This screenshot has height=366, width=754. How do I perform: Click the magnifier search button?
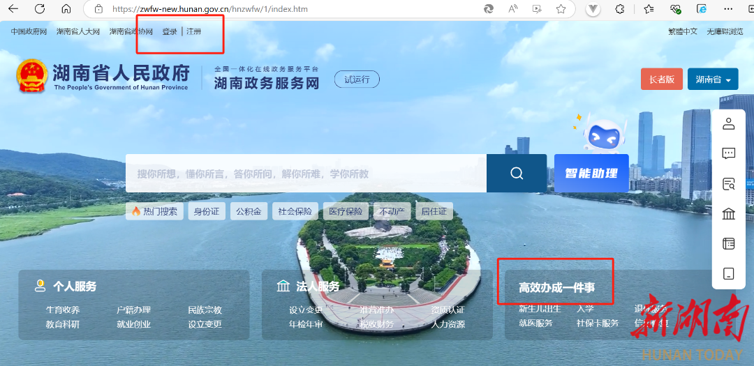coord(517,174)
